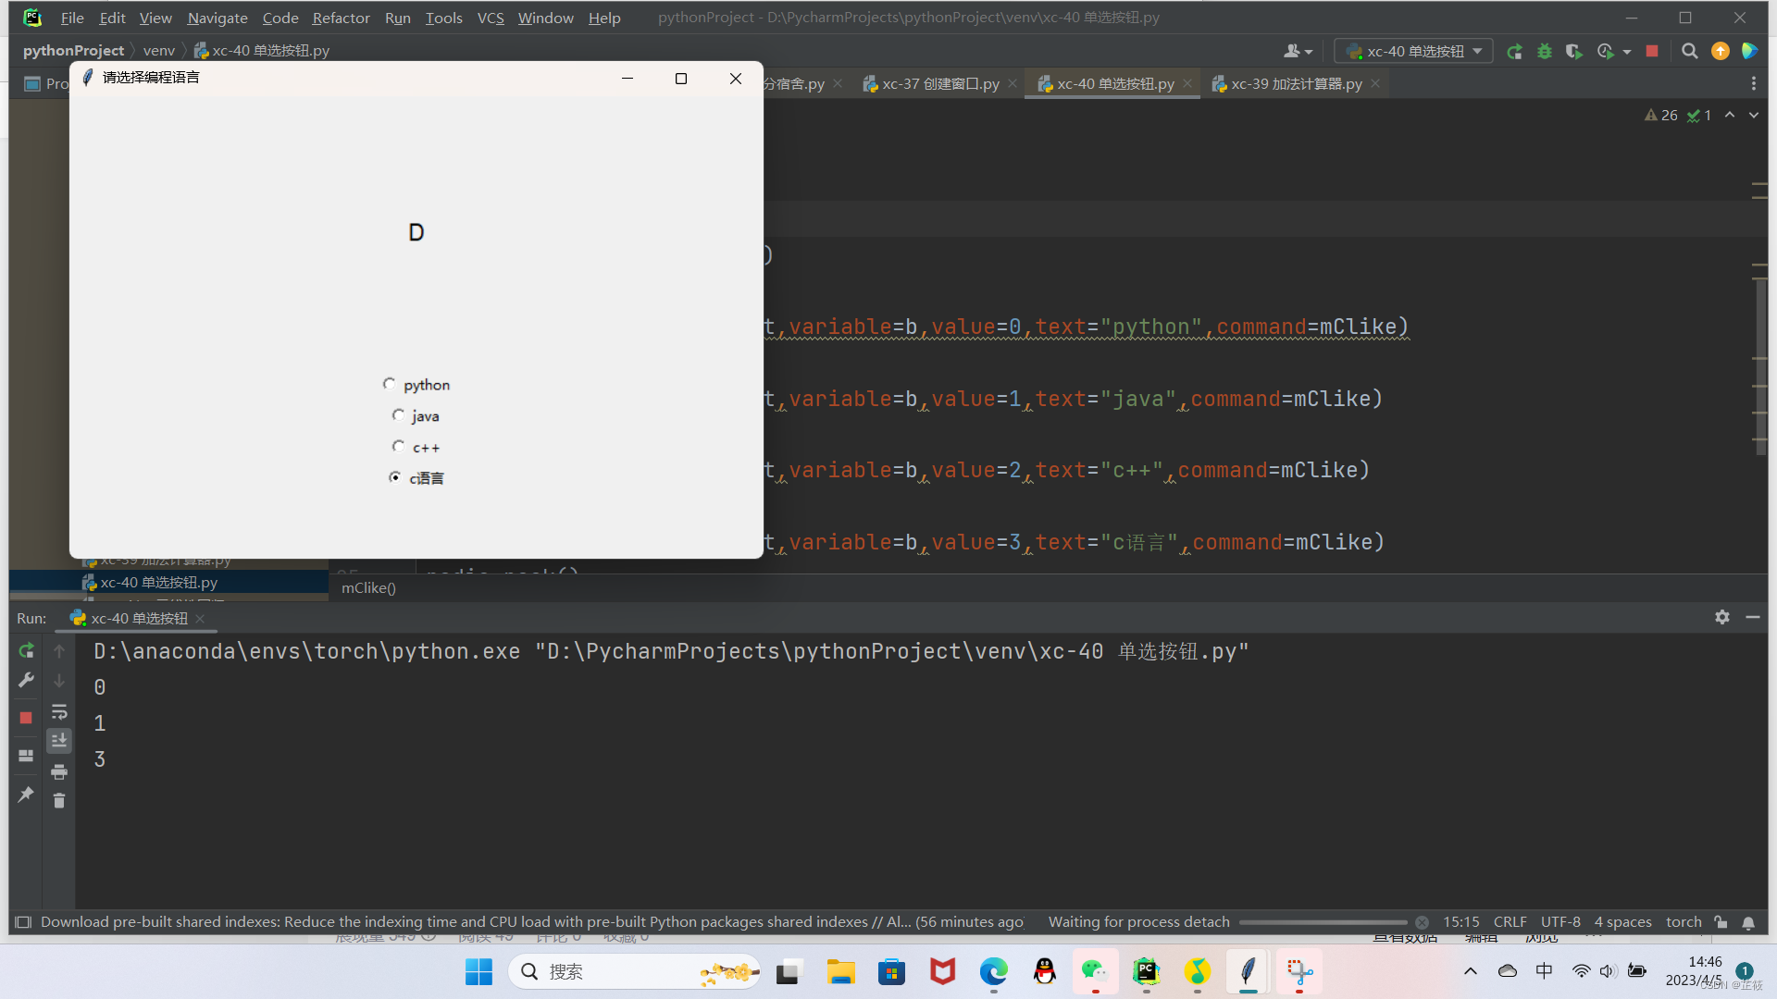Screen dimensions: 1777x999
Task: Jump to next highlighted error arrow
Action: tap(1753, 116)
